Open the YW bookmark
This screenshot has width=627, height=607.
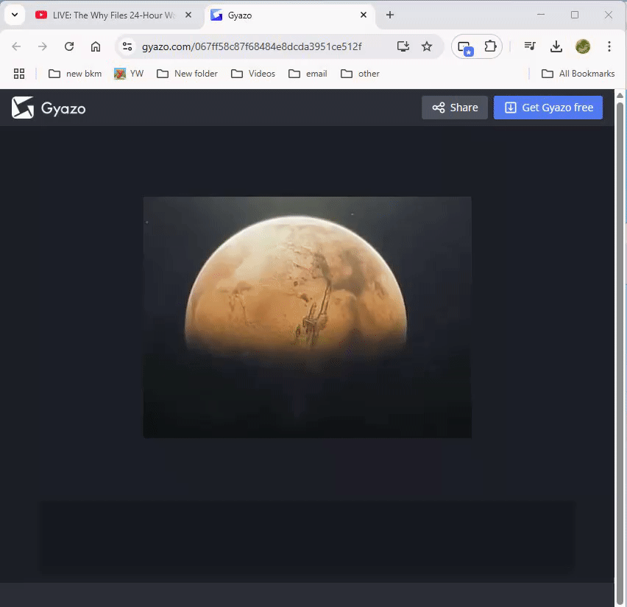(129, 74)
